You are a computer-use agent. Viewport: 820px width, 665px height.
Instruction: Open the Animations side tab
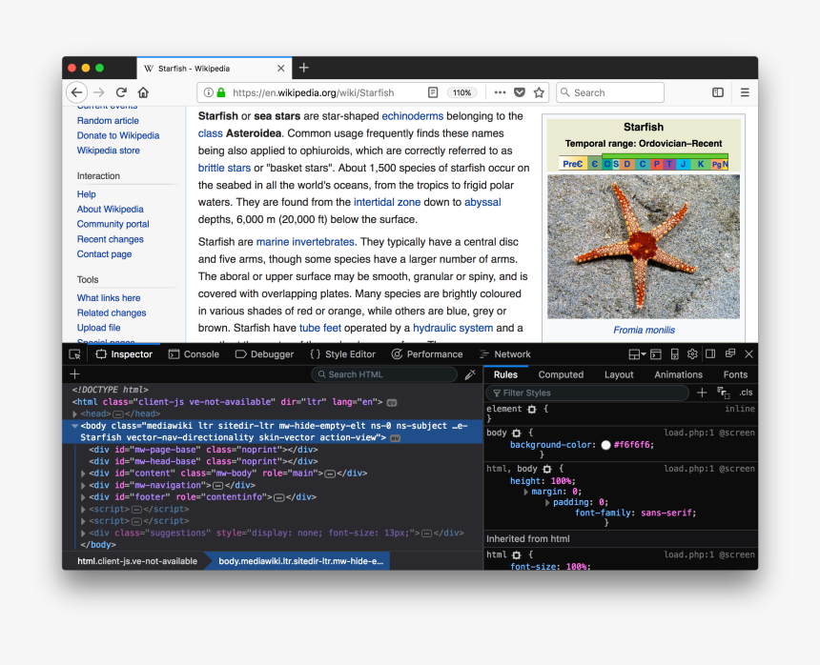(678, 374)
